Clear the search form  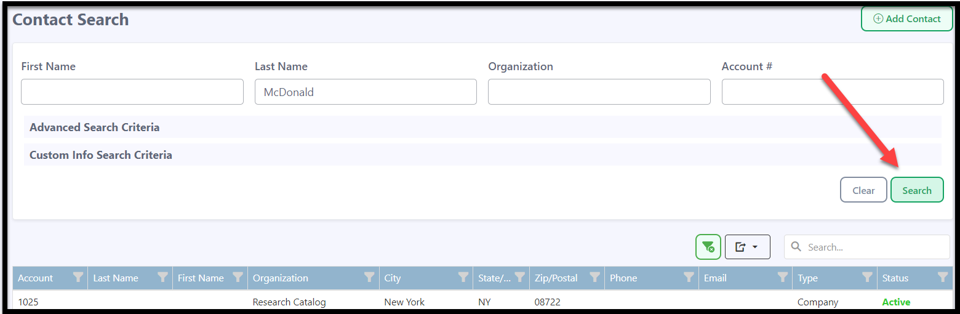tap(863, 190)
